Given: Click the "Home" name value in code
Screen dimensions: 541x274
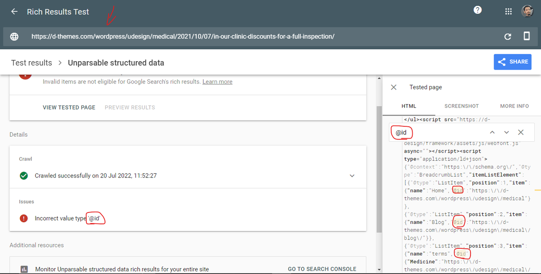Looking at the screenshot, I should (438, 191).
